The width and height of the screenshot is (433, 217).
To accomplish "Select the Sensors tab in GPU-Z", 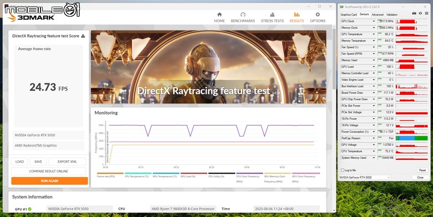I will click(364, 14).
